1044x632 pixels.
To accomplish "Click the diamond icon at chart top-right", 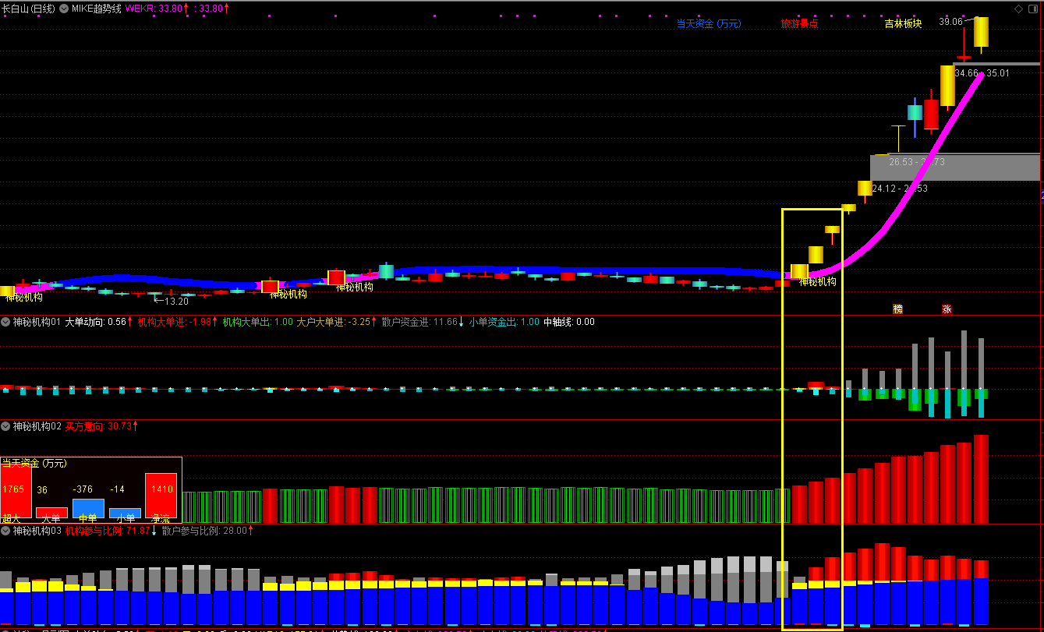I will (1020, 9).
